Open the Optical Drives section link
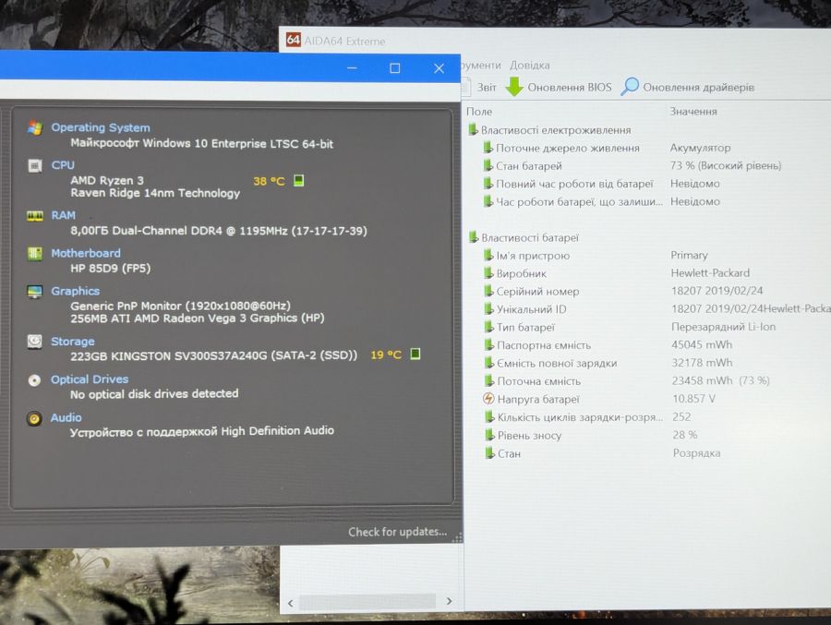This screenshot has height=625, width=831. point(90,379)
